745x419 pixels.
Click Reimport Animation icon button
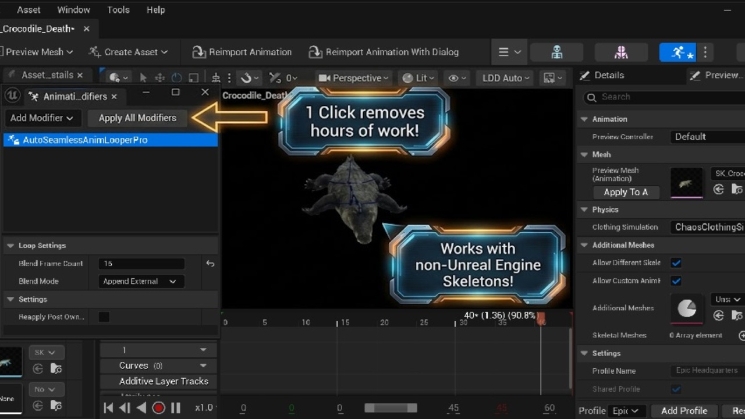coord(199,52)
